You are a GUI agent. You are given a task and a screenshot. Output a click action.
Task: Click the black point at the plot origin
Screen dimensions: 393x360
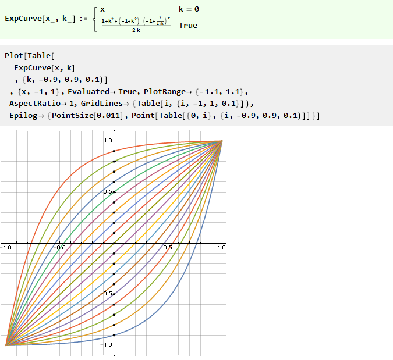pos(114,243)
